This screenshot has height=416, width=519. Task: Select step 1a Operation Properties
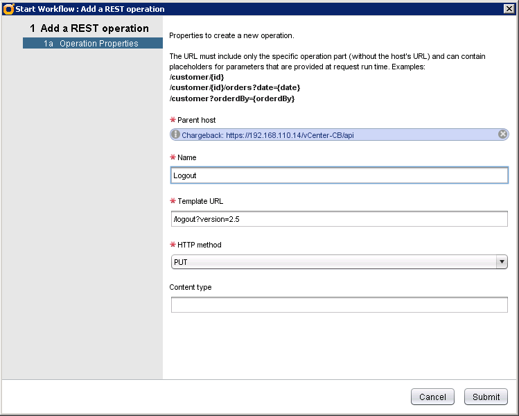pyautogui.click(x=93, y=43)
